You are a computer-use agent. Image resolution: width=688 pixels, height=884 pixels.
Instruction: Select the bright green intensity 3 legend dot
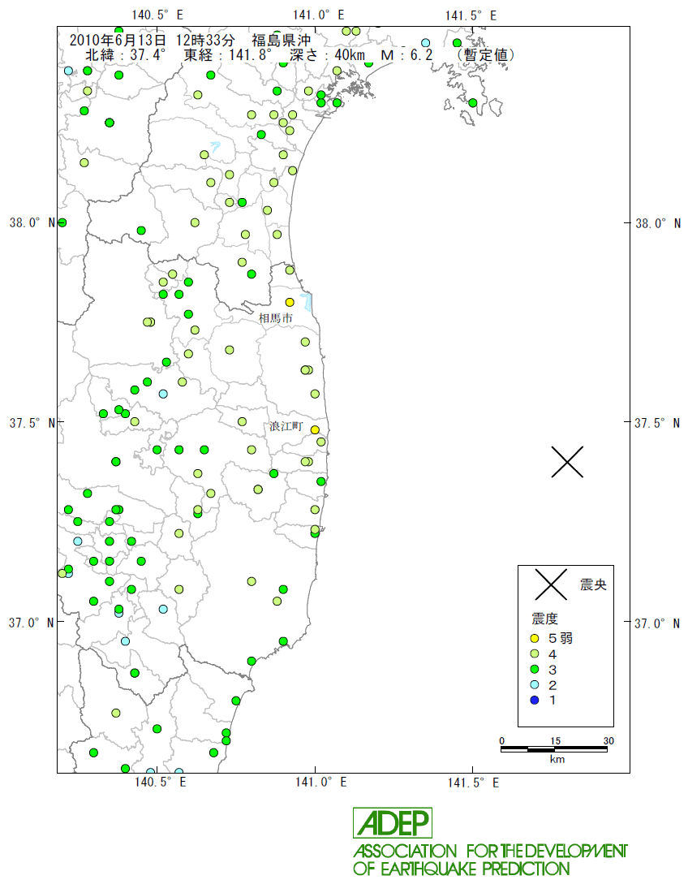(x=535, y=669)
